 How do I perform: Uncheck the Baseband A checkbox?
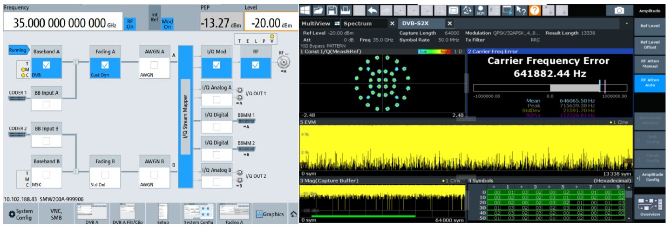(46, 65)
